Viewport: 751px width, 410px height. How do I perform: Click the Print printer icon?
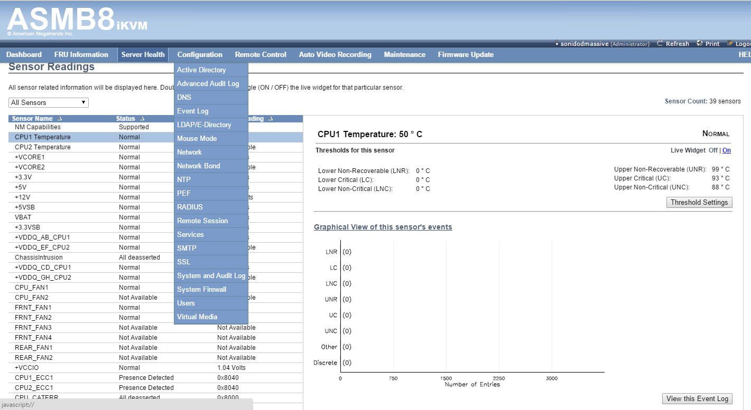700,44
